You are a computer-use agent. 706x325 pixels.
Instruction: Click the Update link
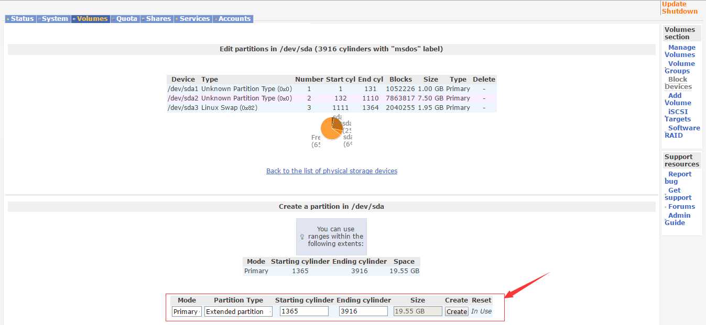pos(674,4)
